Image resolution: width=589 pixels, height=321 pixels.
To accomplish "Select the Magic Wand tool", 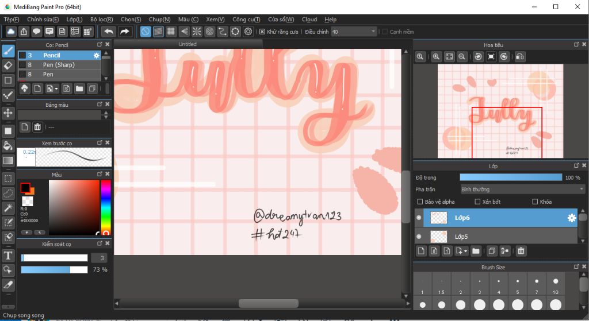I will pos(8,208).
